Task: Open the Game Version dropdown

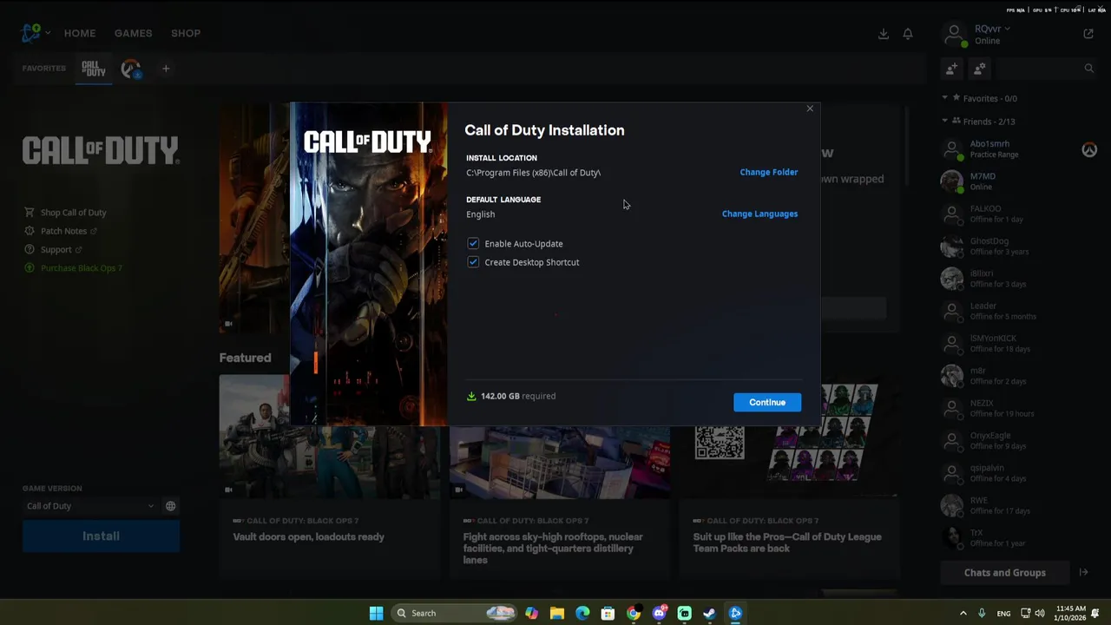Action: click(x=90, y=506)
